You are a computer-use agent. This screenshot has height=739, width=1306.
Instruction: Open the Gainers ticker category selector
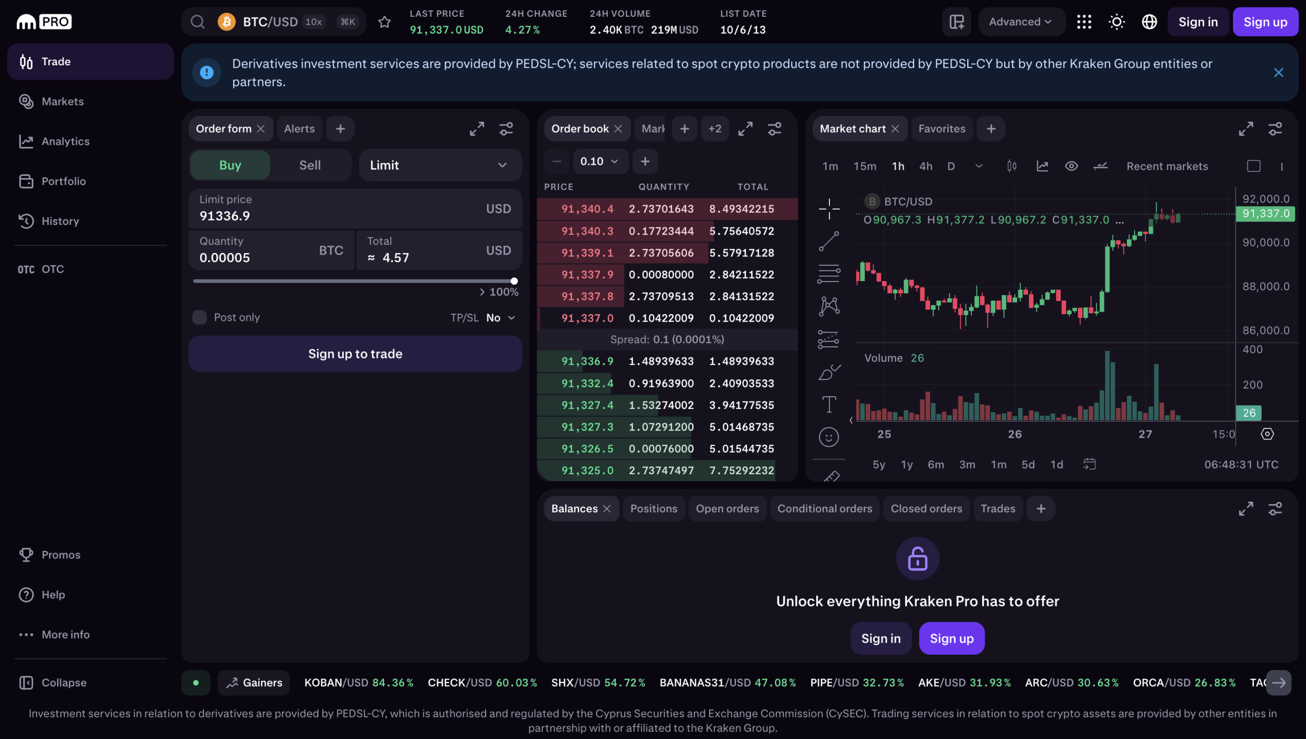click(254, 682)
